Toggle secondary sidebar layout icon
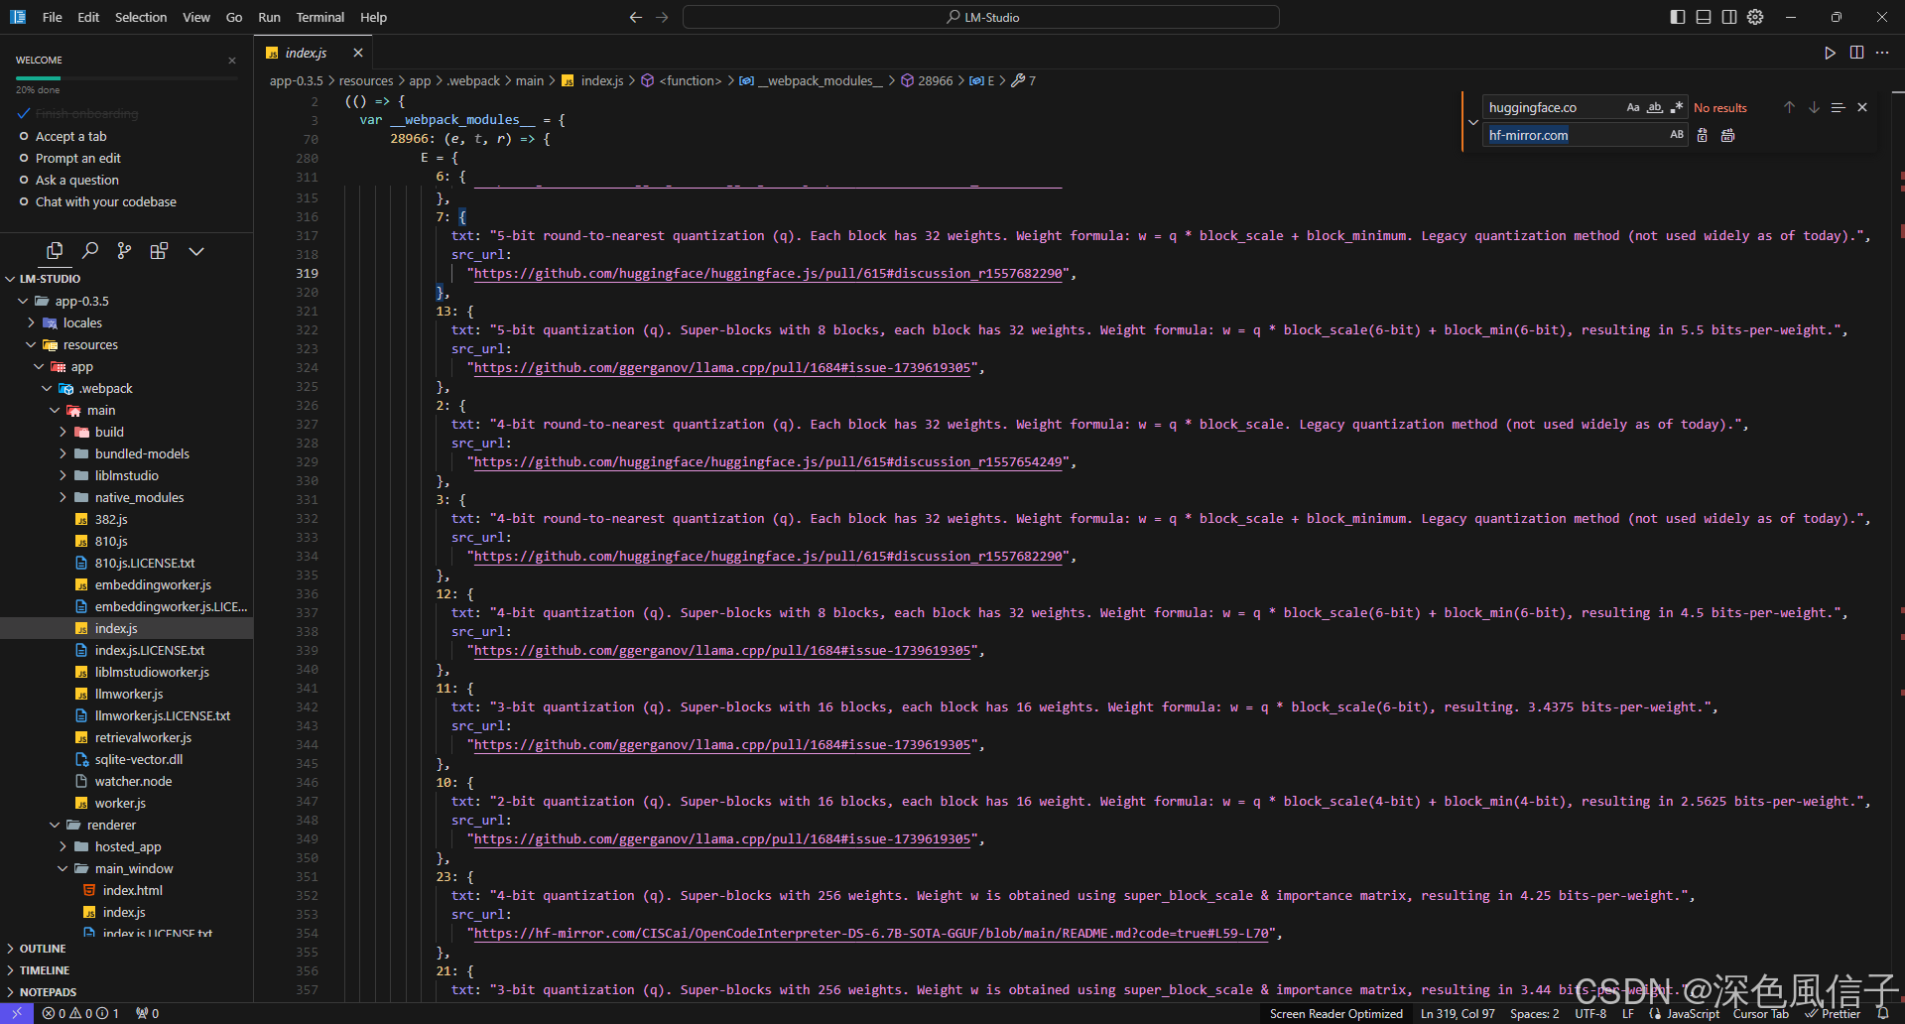Image resolution: width=1905 pixels, height=1024 pixels. point(1729,17)
